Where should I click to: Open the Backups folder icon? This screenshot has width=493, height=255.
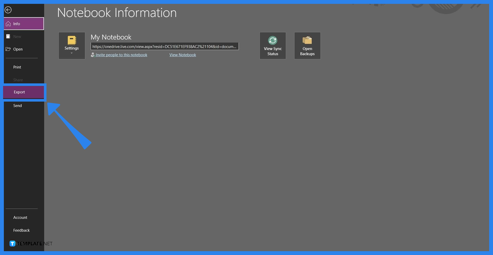[307, 41]
